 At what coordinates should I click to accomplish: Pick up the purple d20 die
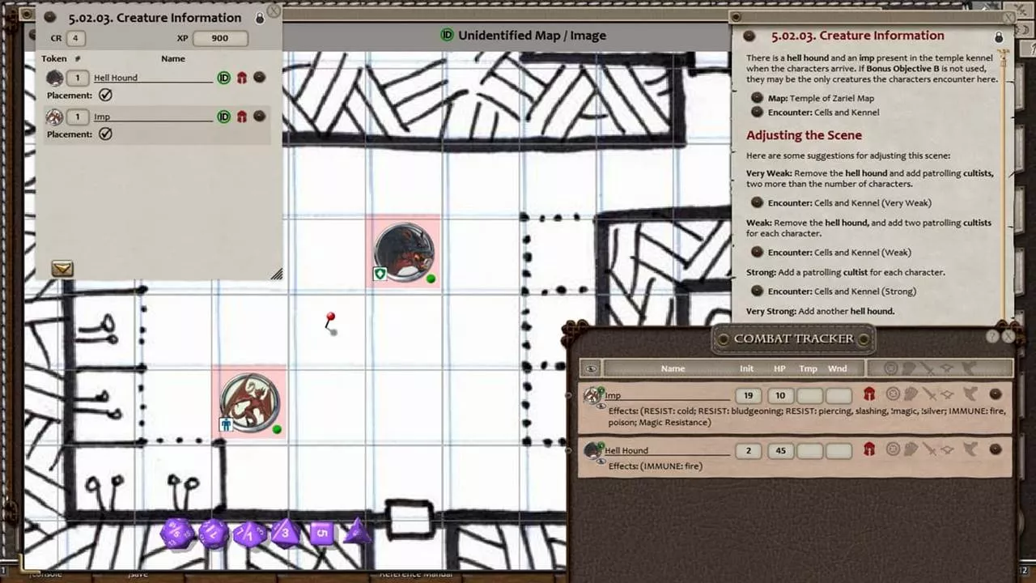[x=177, y=533]
